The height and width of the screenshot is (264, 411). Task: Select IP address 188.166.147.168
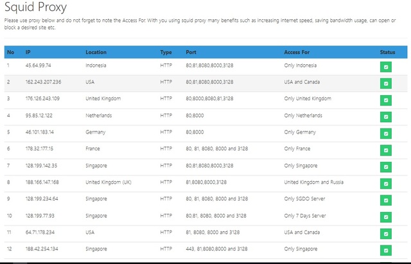(x=42, y=182)
